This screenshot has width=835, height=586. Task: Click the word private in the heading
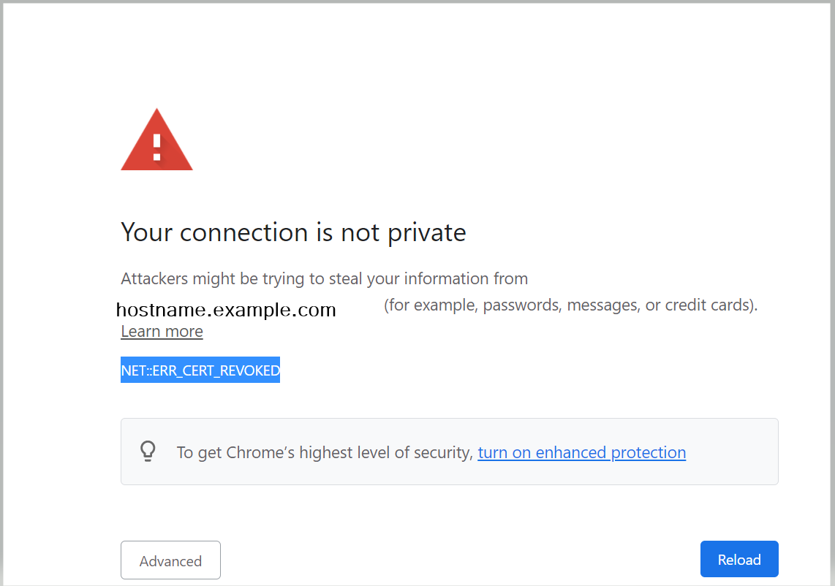[426, 232]
